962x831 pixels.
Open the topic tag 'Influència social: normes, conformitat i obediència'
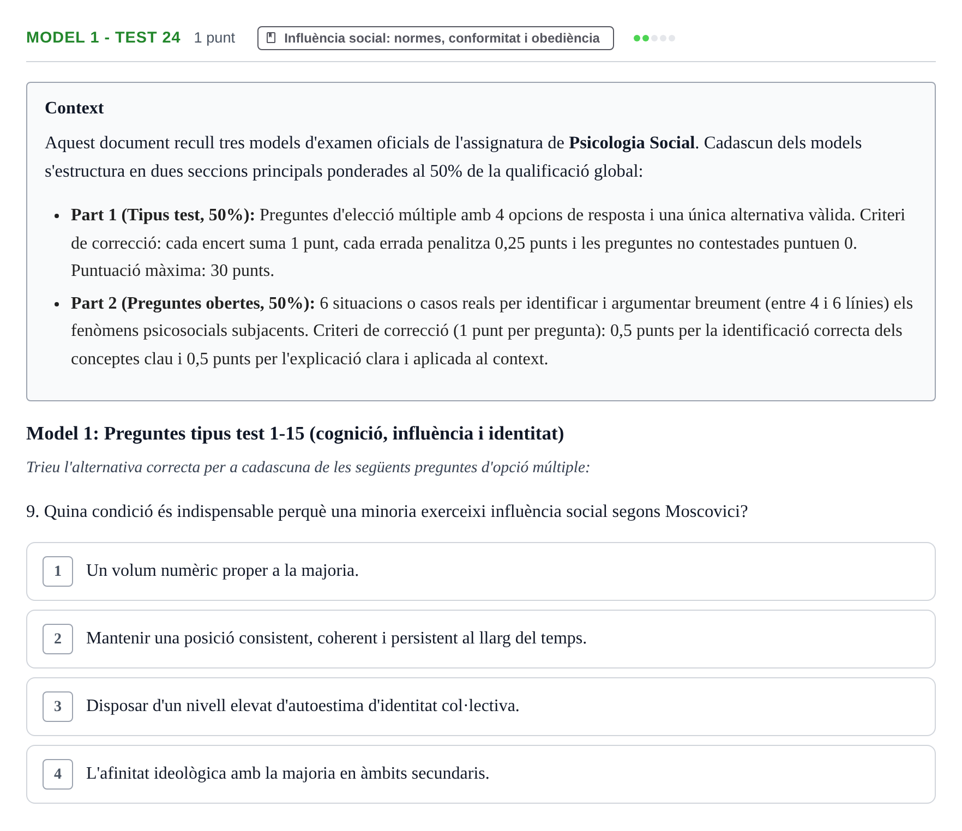435,38
